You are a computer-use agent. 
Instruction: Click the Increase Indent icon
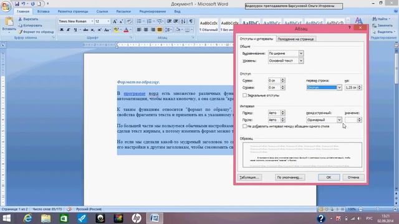[x=176, y=21]
